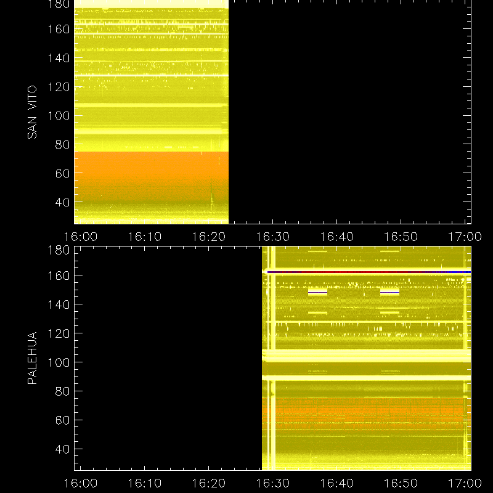493x493 pixels.
Task: Select the 60 tick label on SAN VITO axis
Action: pos(62,173)
